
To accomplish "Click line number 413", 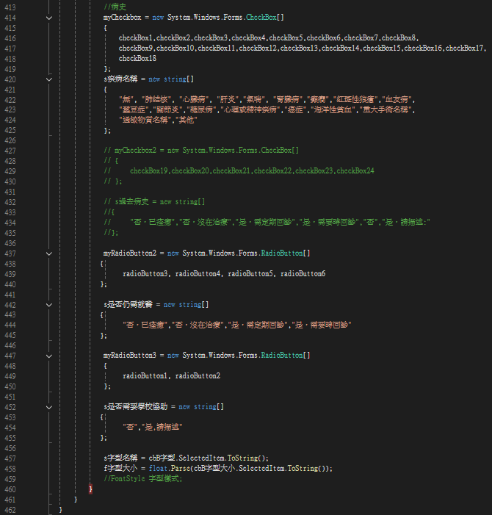I will [x=10, y=7].
